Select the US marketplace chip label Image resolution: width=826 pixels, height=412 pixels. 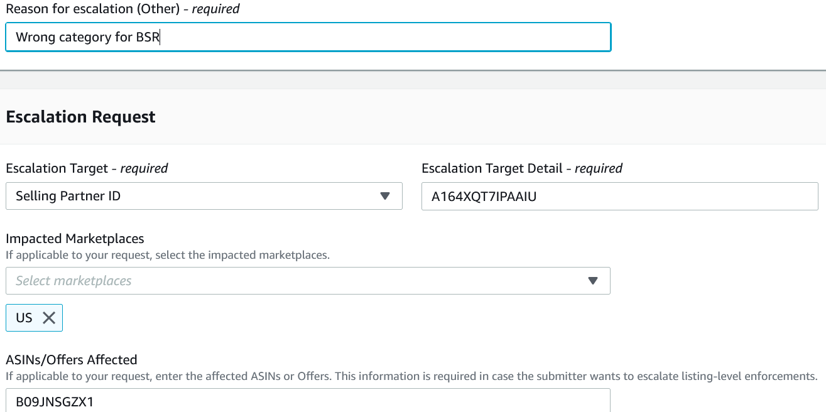(24, 318)
